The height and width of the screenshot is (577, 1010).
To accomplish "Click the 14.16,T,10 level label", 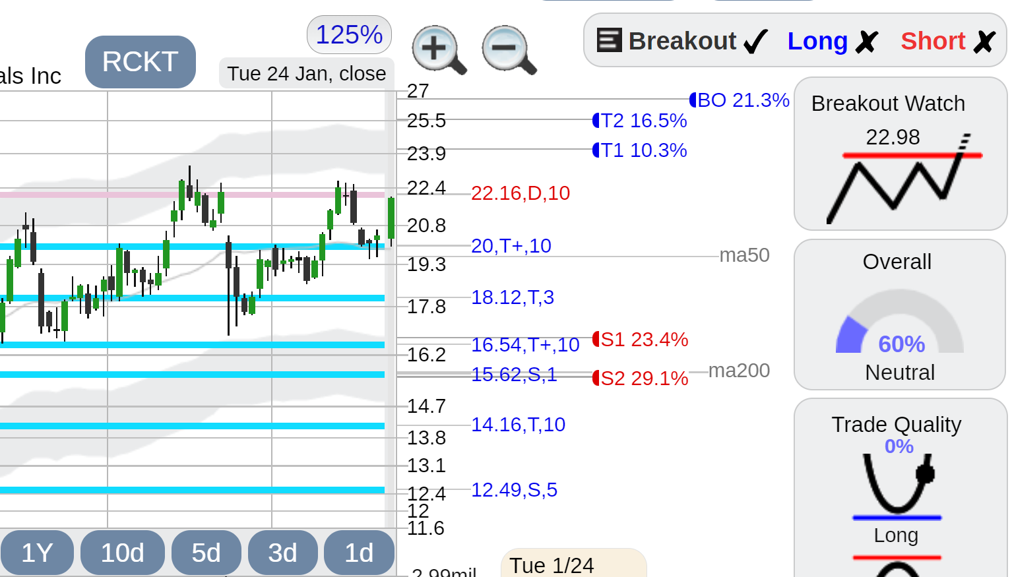I will point(518,425).
